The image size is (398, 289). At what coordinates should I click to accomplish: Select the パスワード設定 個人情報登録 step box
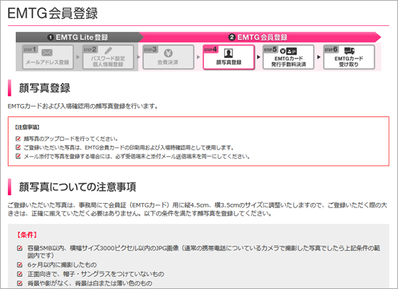coord(108,57)
